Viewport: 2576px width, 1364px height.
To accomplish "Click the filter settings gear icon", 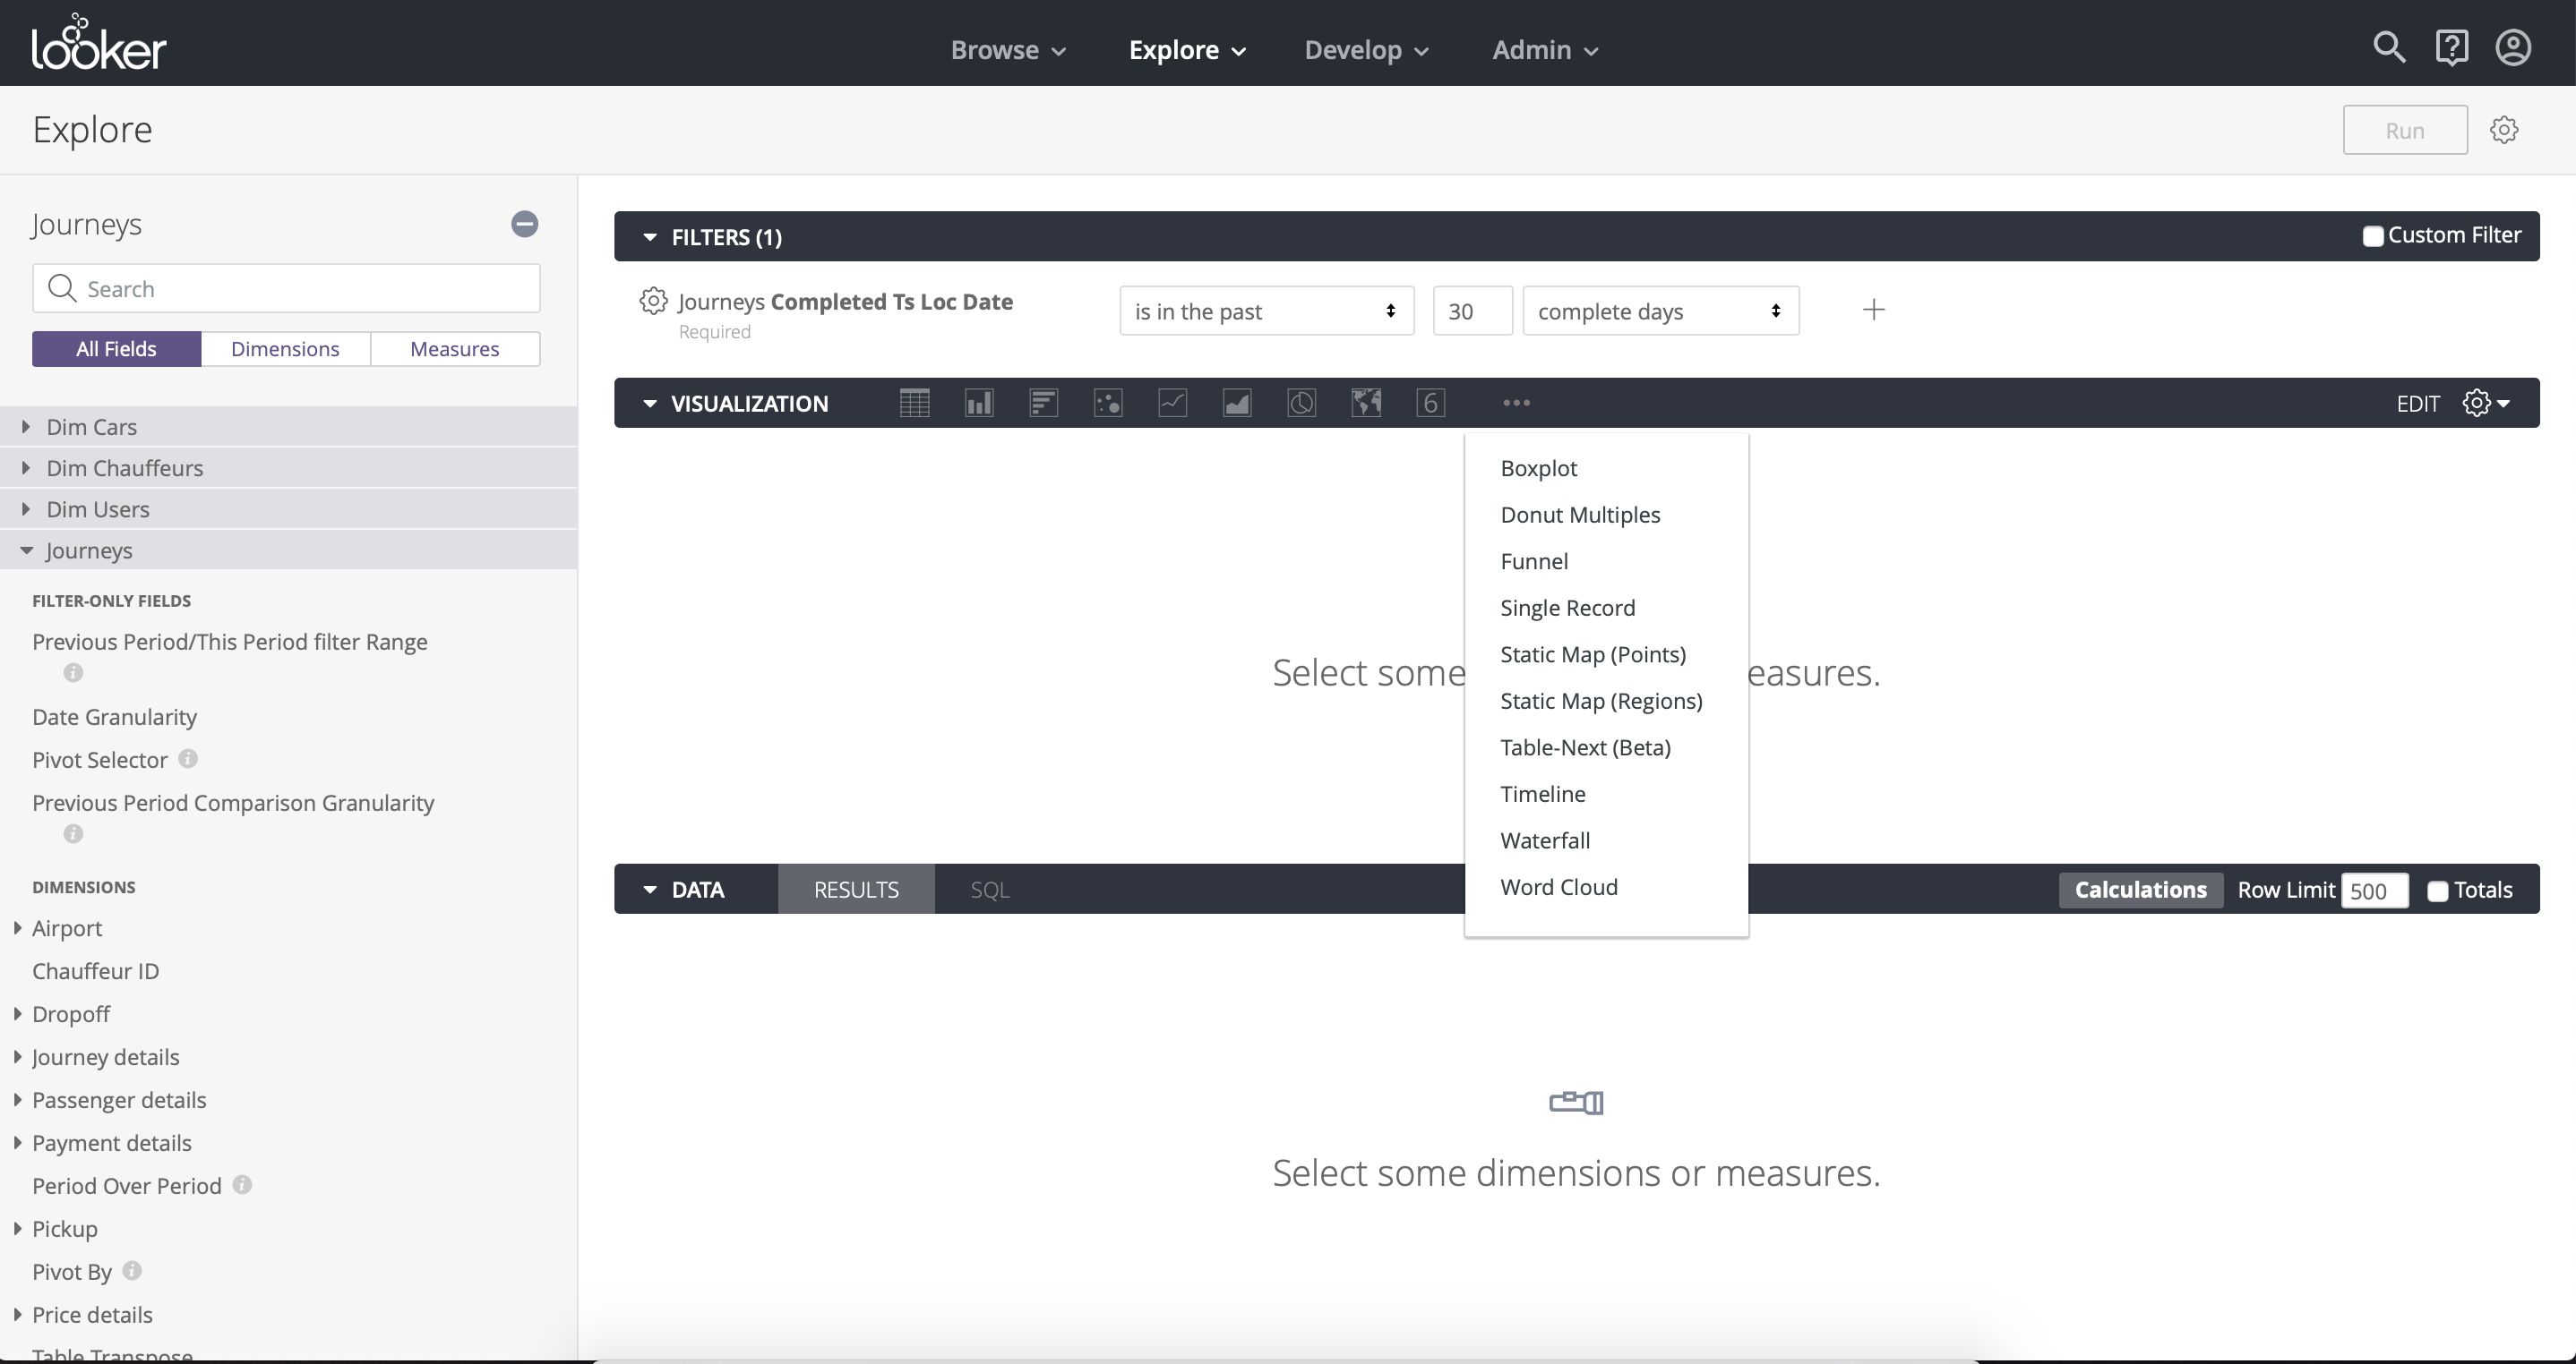I will (653, 301).
